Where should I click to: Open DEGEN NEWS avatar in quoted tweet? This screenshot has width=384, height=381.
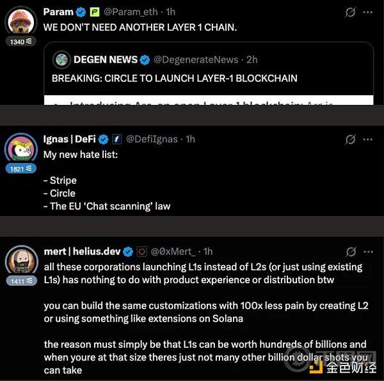click(61, 59)
